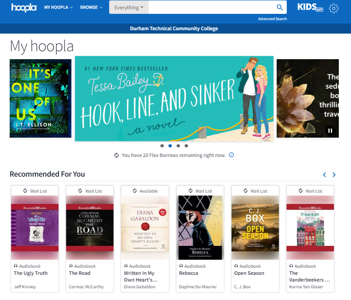Click author C. J. Box

pyautogui.click(x=242, y=287)
